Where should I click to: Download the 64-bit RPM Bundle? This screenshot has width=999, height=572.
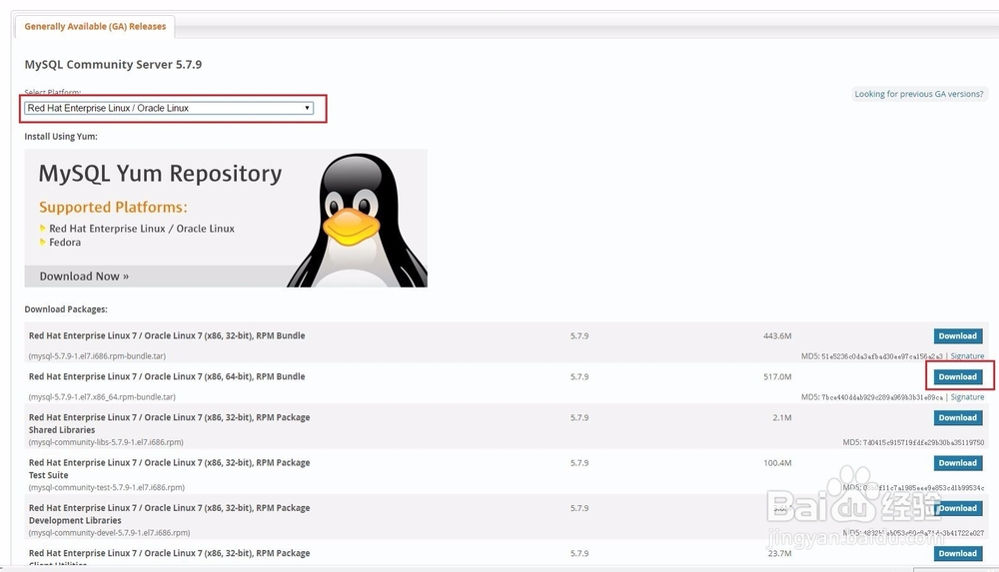click(958, 376)
